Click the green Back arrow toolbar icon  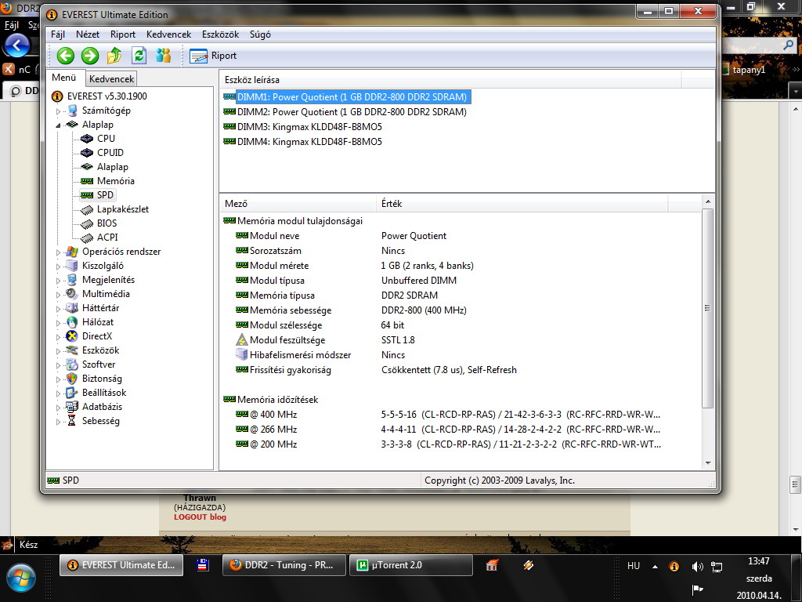66,56
